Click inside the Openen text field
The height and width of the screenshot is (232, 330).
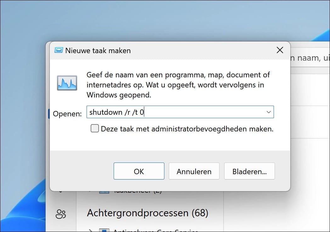pyautogui.click(x=176, y=112)
